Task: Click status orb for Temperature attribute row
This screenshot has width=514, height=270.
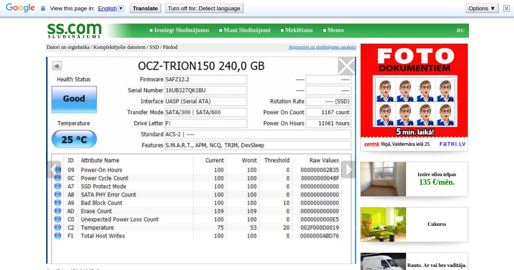Action: (58, 228)
